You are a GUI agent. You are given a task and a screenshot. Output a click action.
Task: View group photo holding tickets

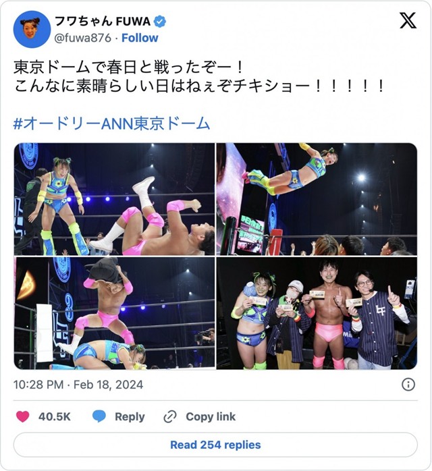pyautogui.click(x=317, y=313)
